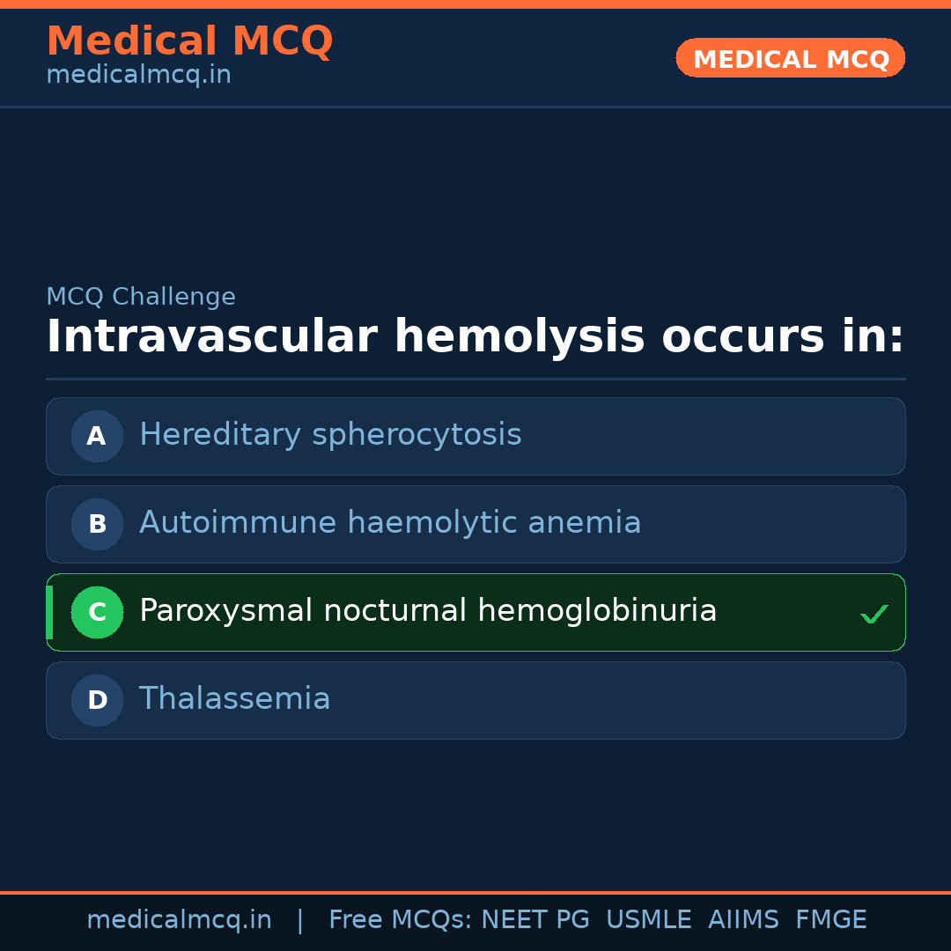Image resolution: width=951 pixels, height=951 pixels.
Task: Click the green checkmark on option C
Action: coord(874,614)
